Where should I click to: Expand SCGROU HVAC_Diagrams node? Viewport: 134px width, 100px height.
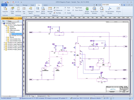(4, 43)
